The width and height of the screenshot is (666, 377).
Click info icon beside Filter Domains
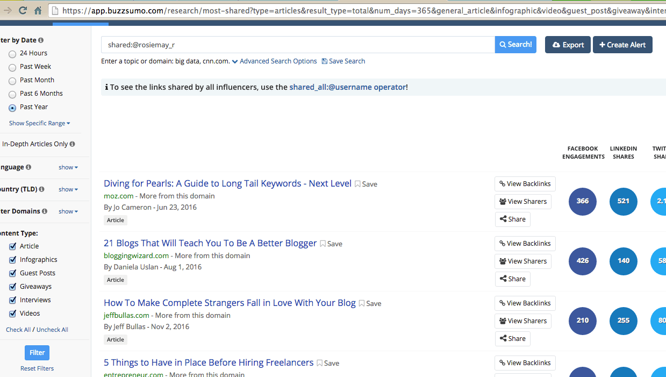pyautogui.click(x=45, y=211)
